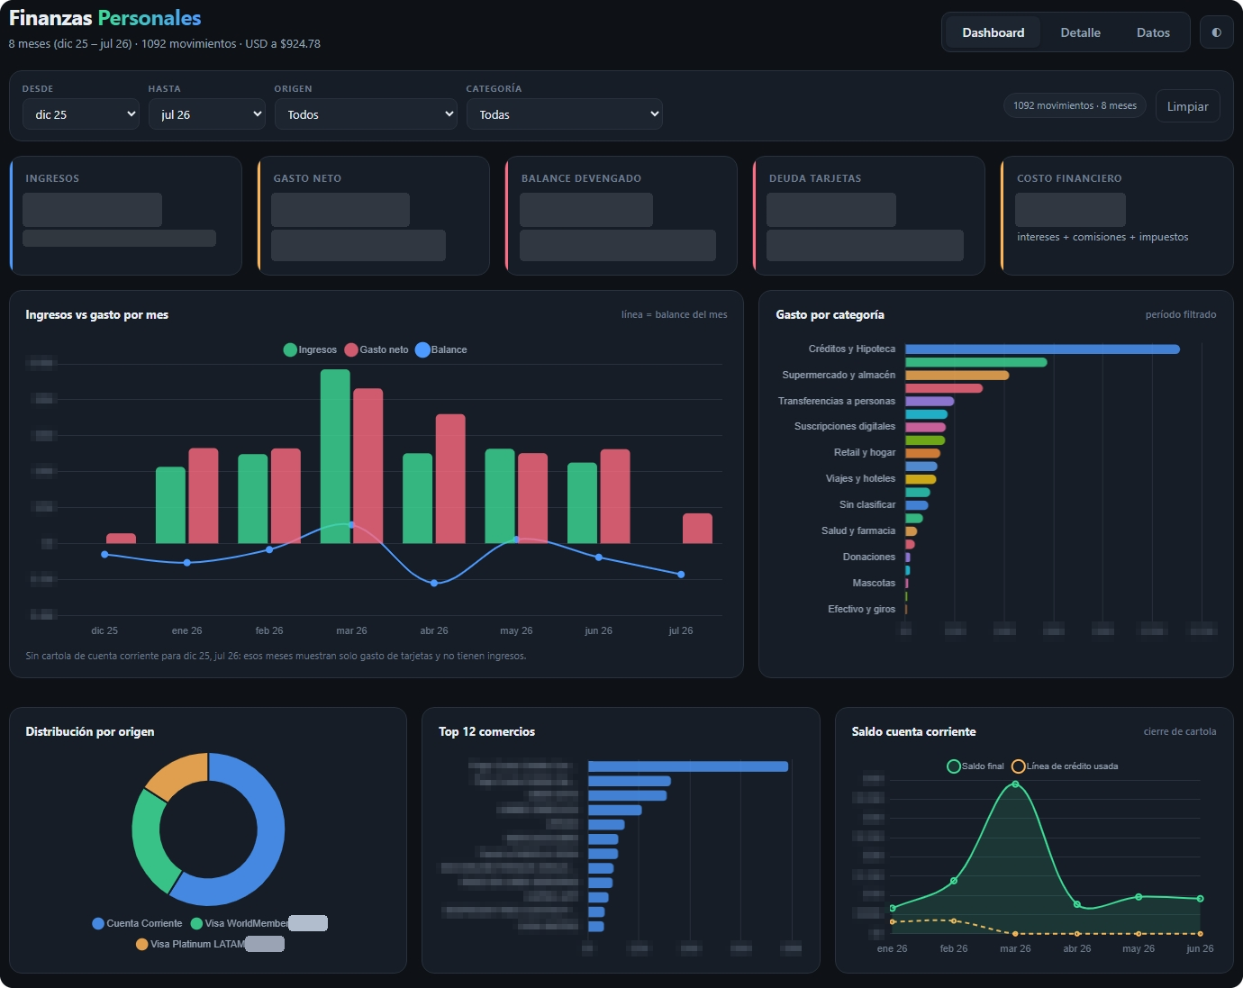Click the green Ingresos bar for mar 26

click(x=335, y=457)
